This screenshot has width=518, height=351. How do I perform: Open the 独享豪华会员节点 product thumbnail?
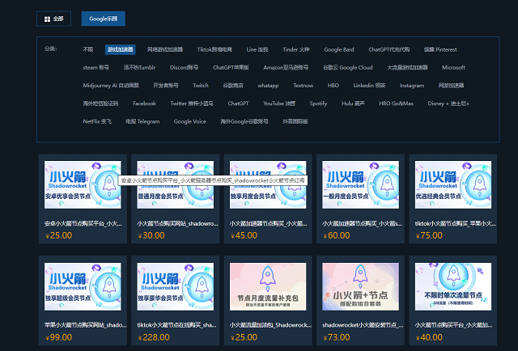pyautogui.click(x=175, y=286)
